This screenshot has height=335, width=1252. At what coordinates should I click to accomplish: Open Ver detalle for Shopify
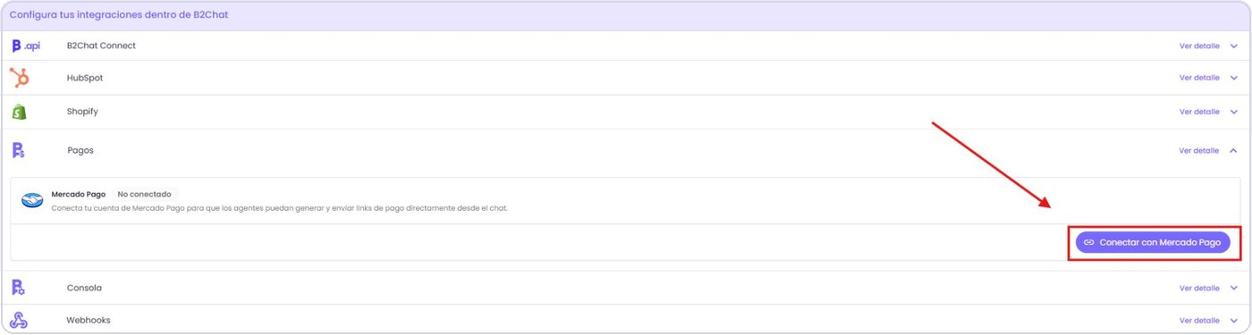pos(1199,112)
